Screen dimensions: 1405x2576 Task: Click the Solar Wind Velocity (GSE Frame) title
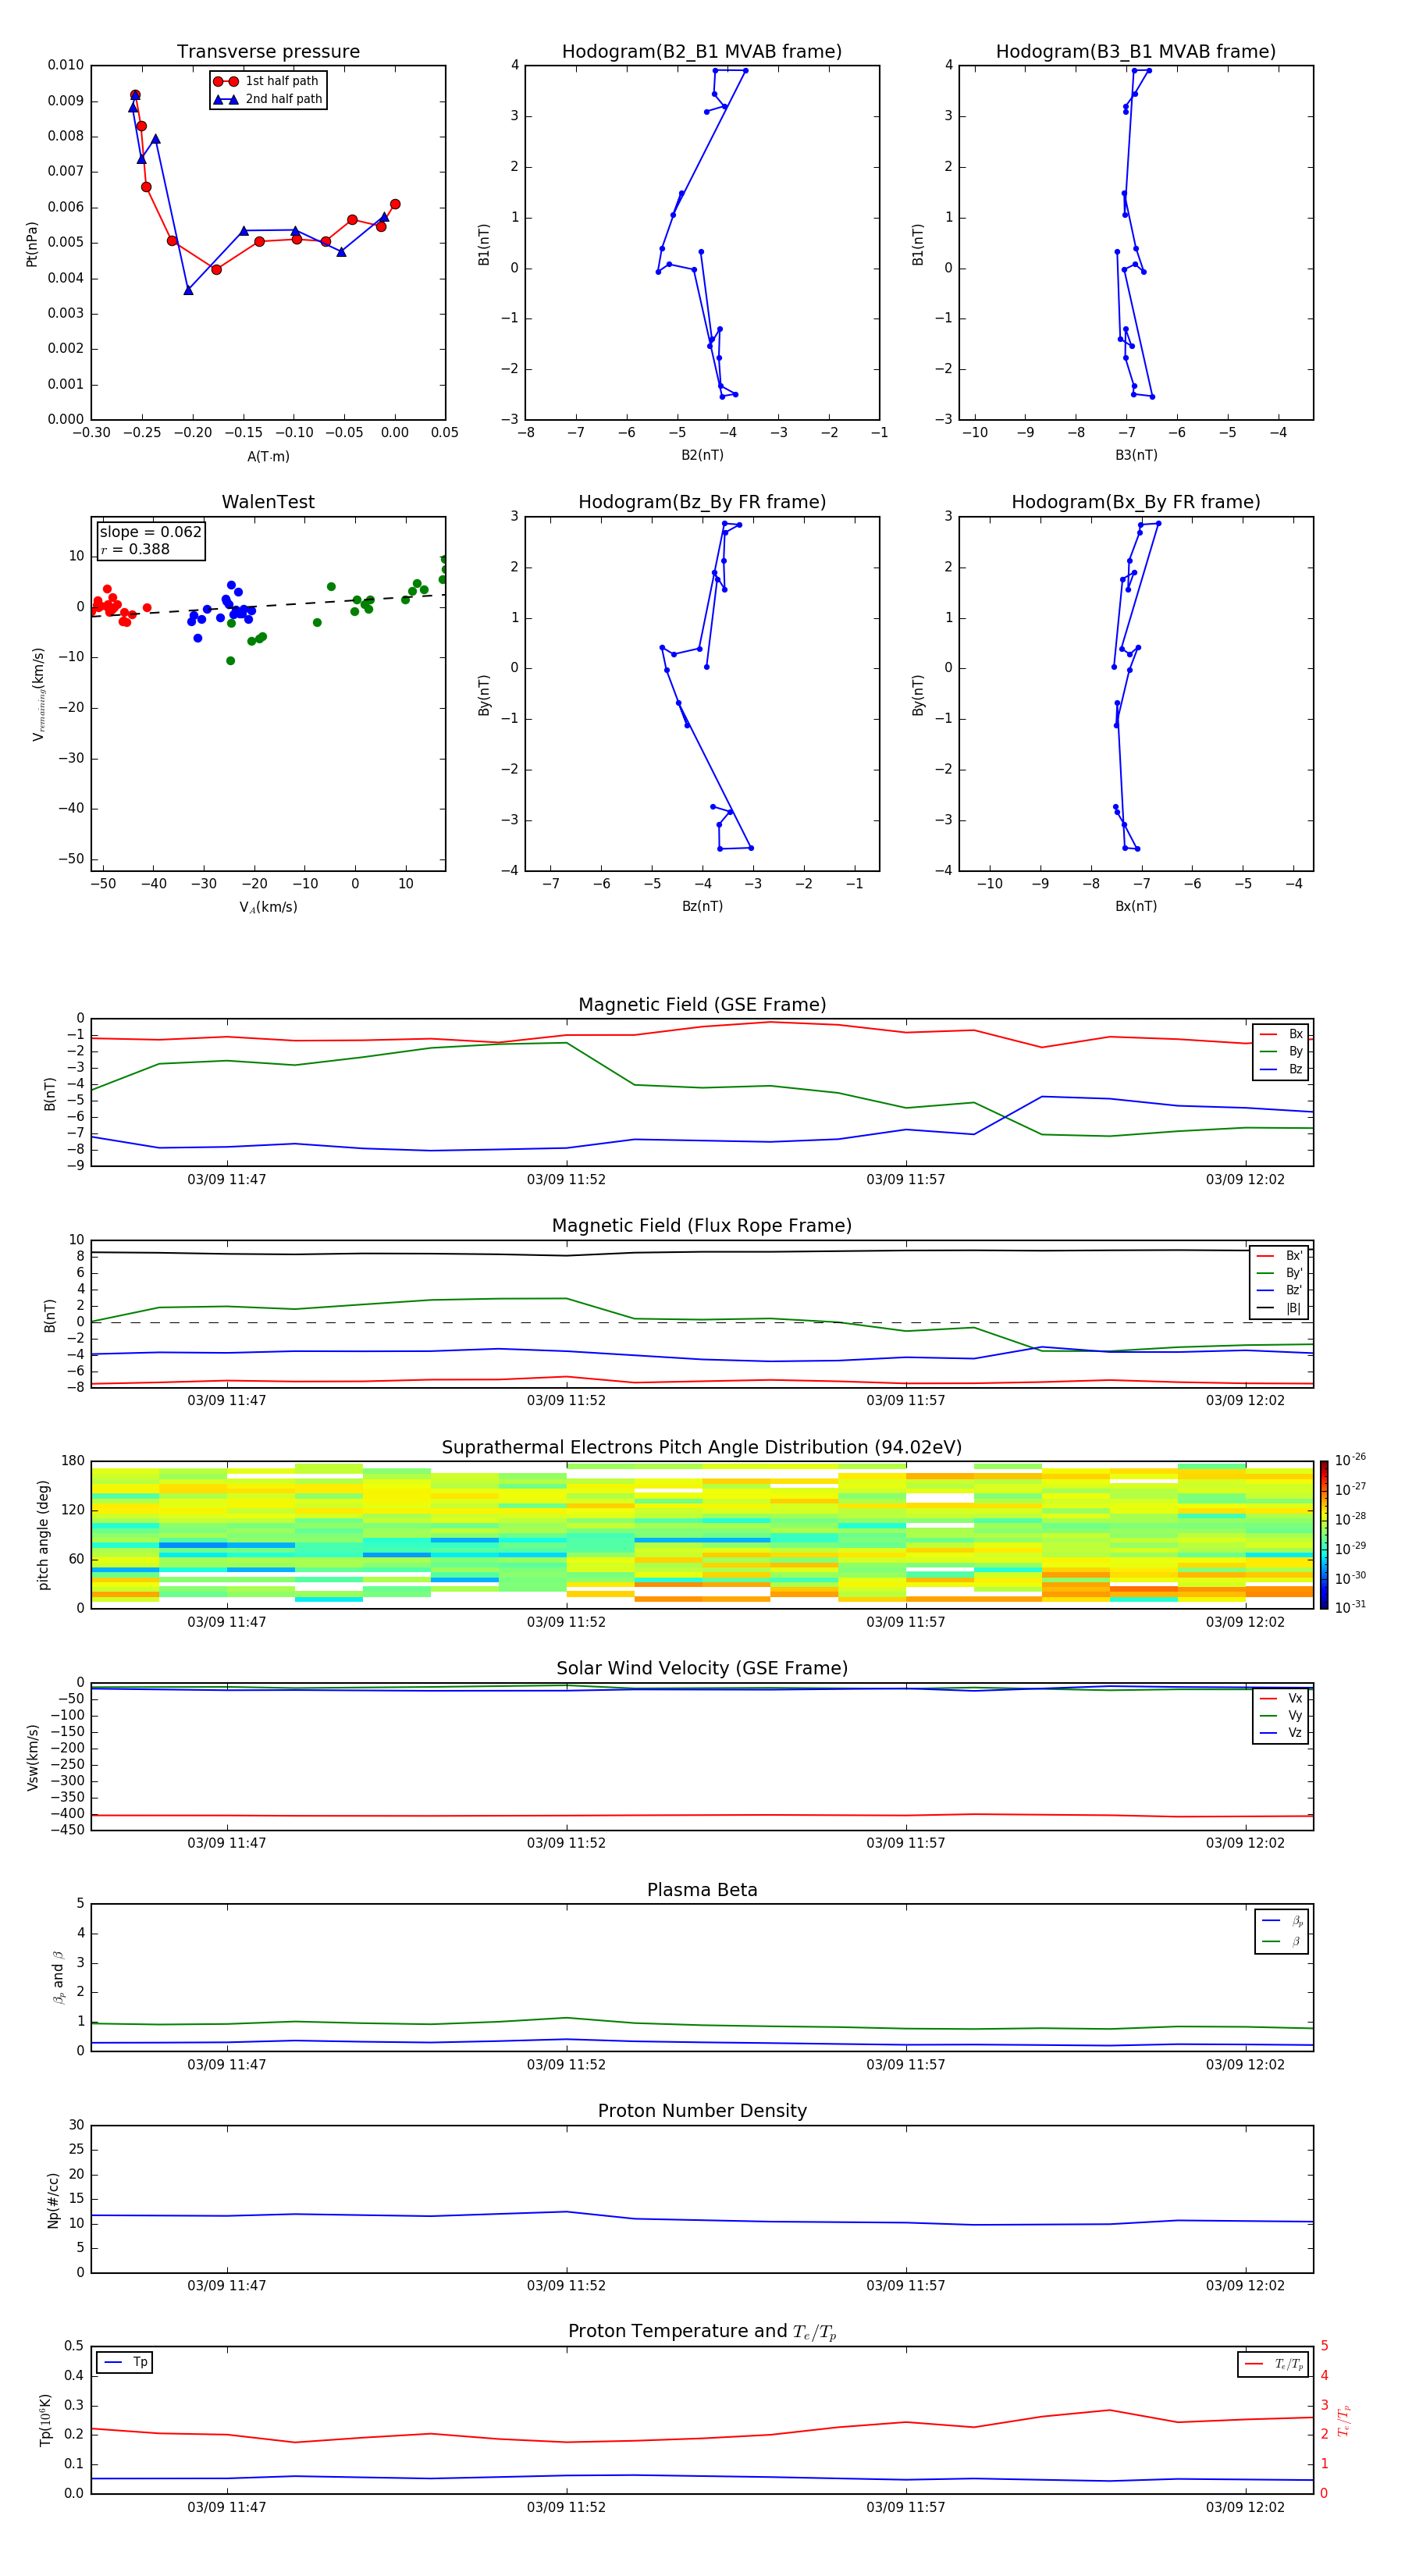pyautogui.click(x=702, y=1669)
